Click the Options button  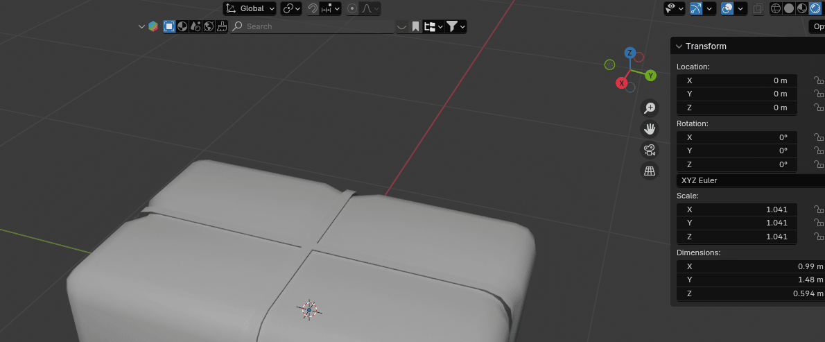click(x=817, y=26)
